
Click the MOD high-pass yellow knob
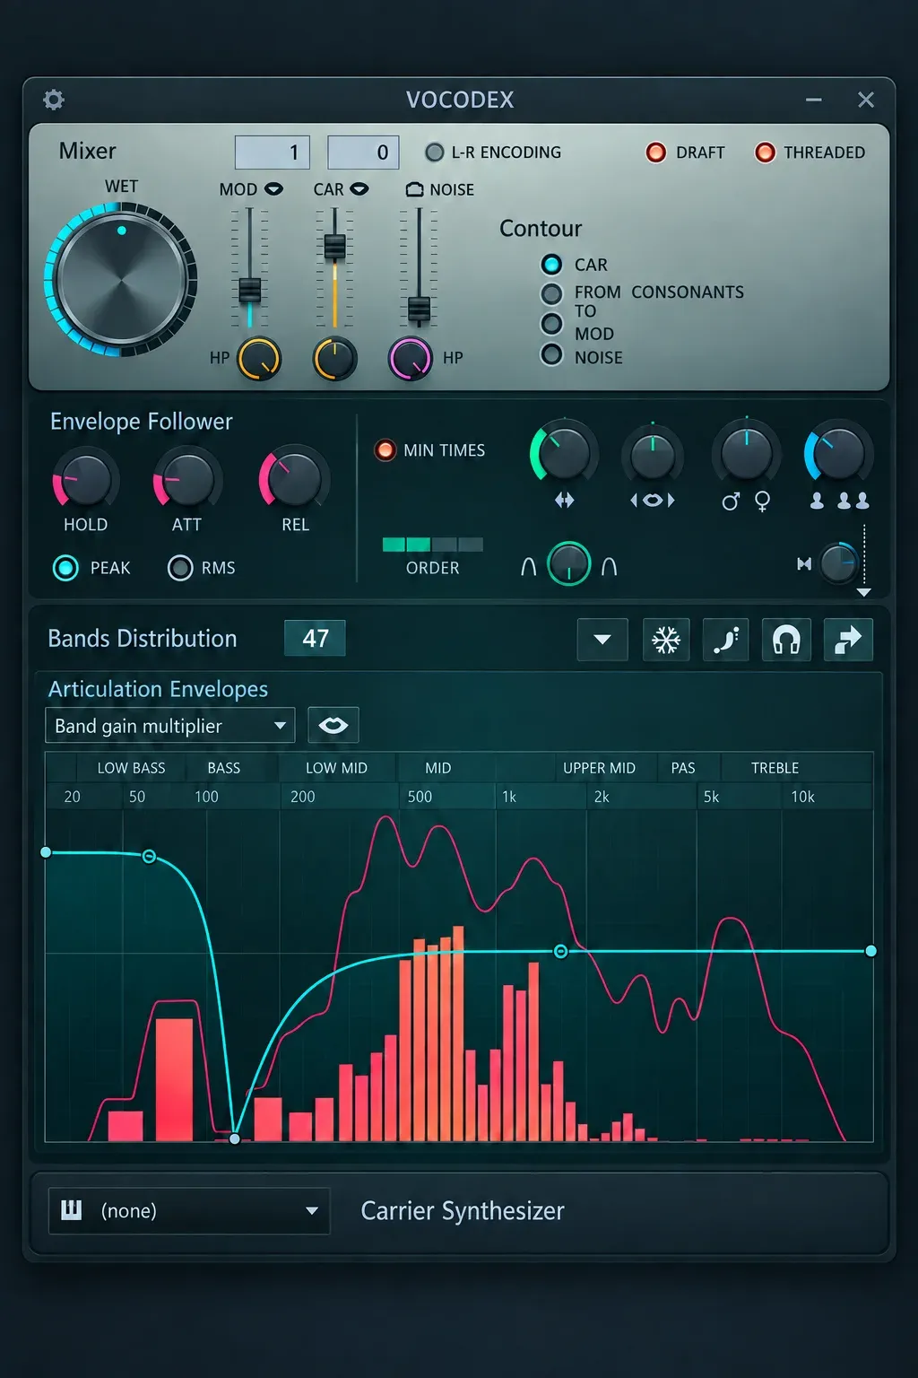click(260, 359)
